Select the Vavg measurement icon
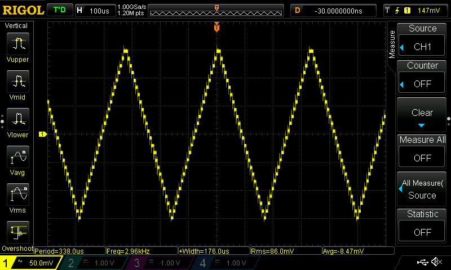Viewport: 451px width, 270px height. 18,157
